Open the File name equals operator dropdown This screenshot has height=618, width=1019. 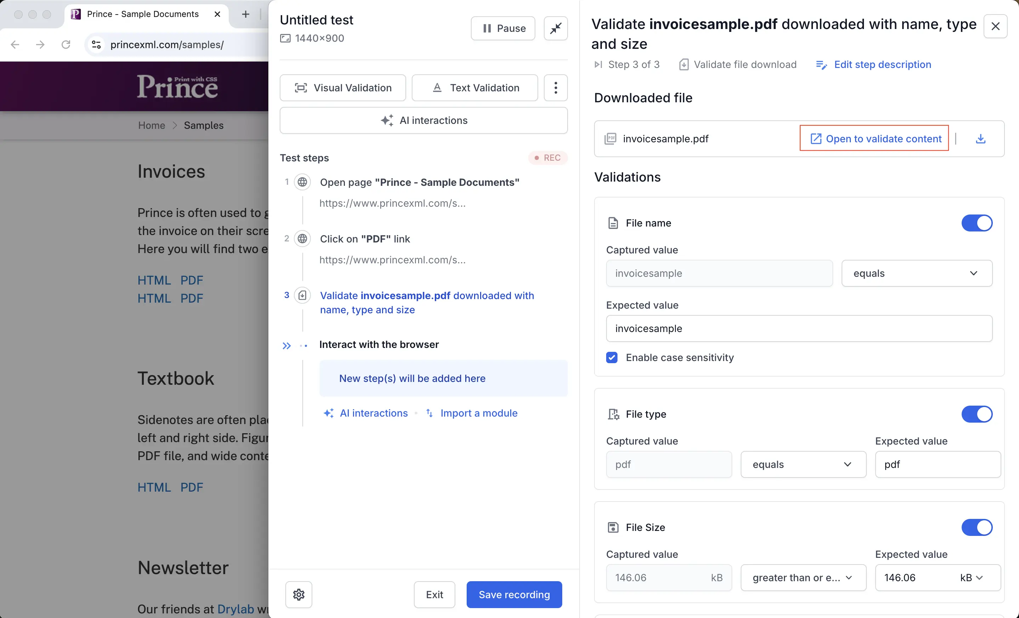(x=916, y=273)
